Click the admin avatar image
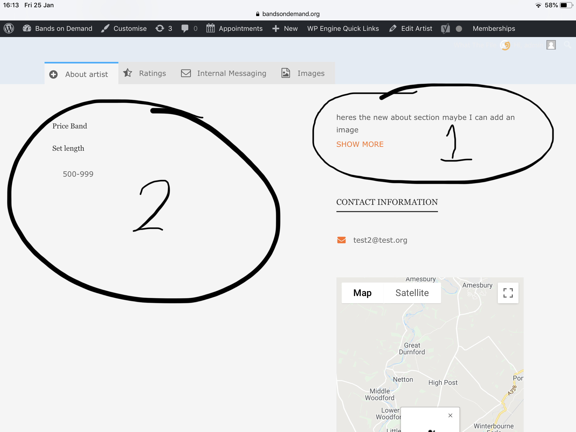Image resolution: width=576 pixels, height=432 pixels. click(x=551, y=45)
